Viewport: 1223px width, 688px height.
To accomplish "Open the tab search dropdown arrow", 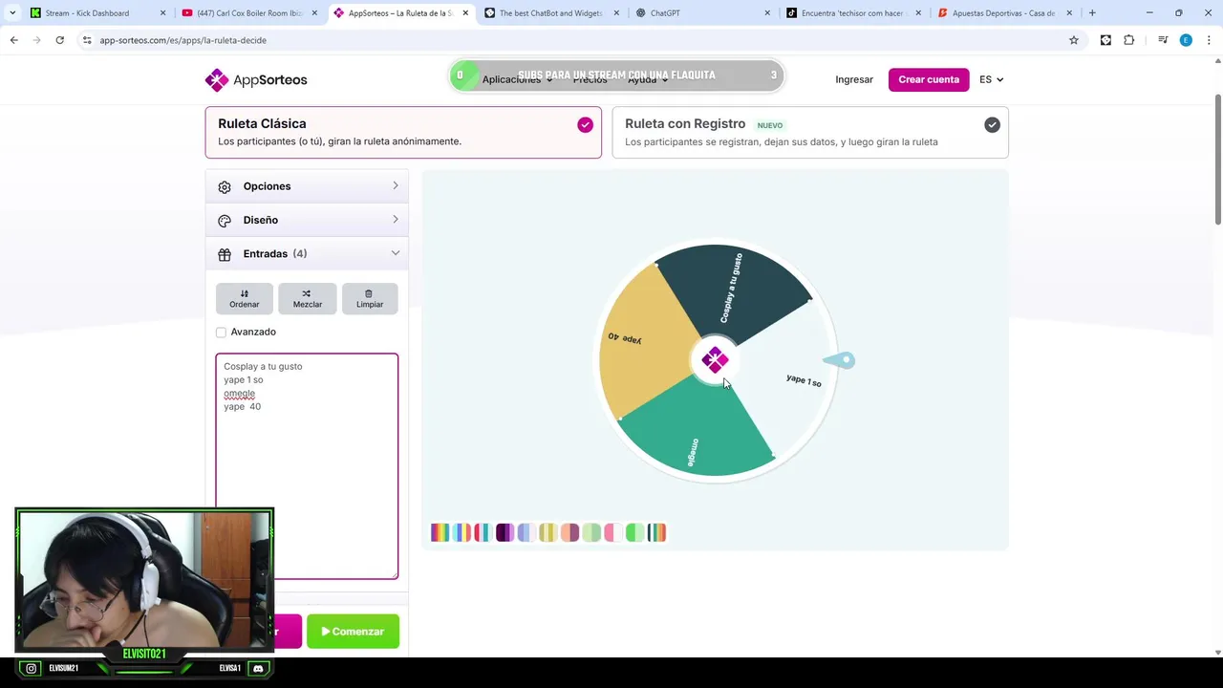I will pyautogui.click(x=12, y=13).
